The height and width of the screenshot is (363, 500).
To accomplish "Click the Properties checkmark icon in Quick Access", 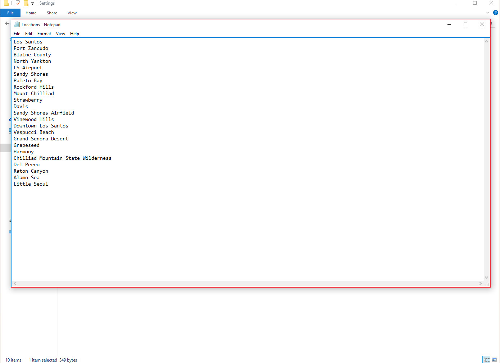I will [18, 3].
